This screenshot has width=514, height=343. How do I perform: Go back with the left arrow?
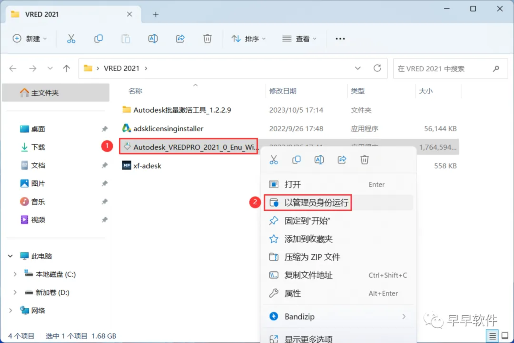tap(13, 69)
